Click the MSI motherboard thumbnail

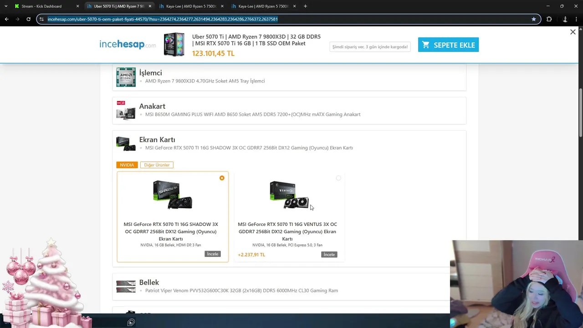(x=126, y=110)
